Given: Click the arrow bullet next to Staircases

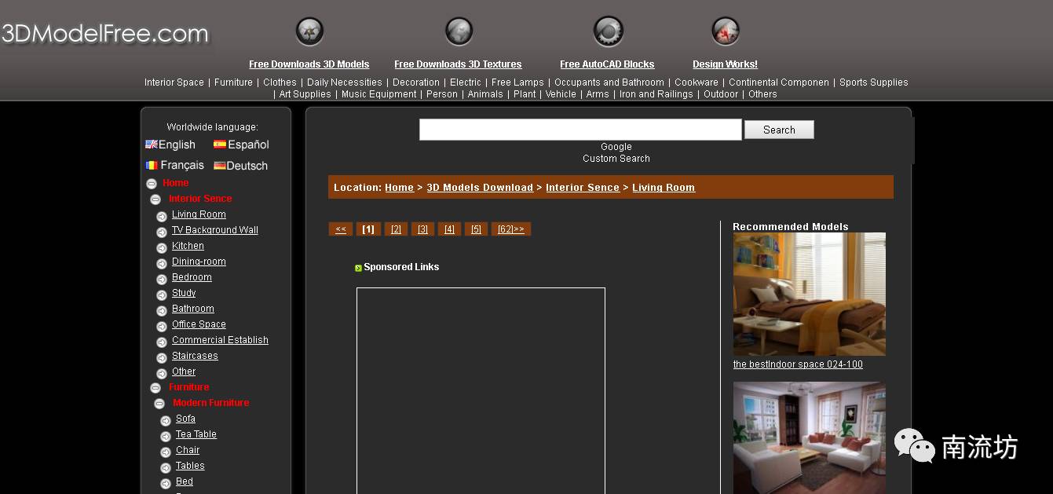Looking at the screenshot, I should (162, 357).
